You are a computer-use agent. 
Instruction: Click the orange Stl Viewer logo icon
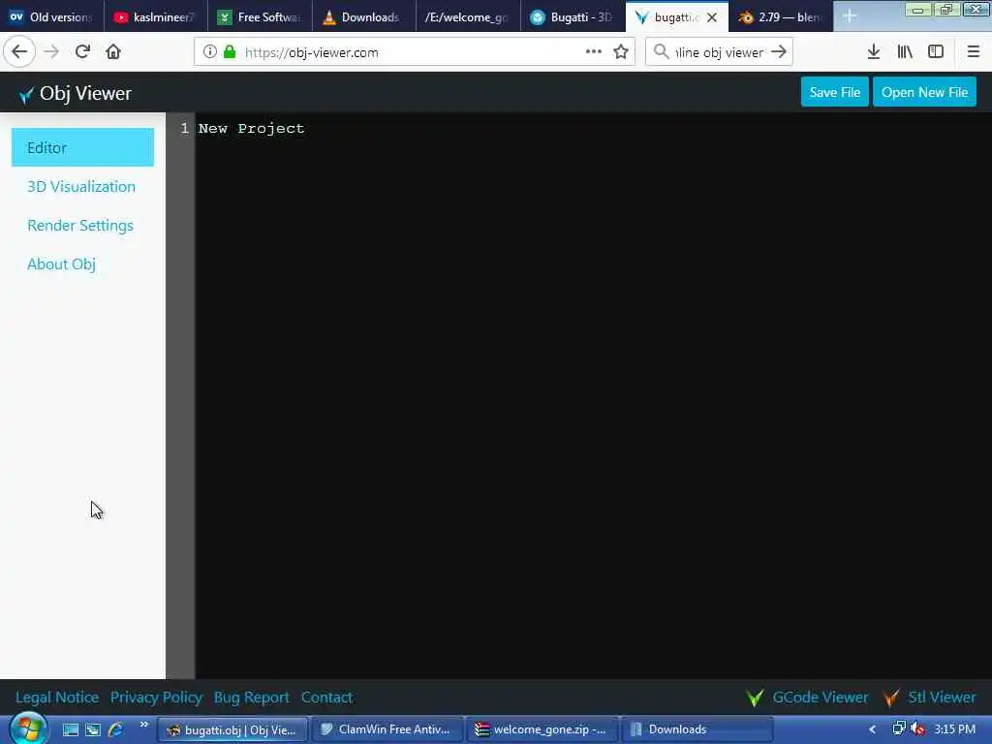(x=891, y=697)
